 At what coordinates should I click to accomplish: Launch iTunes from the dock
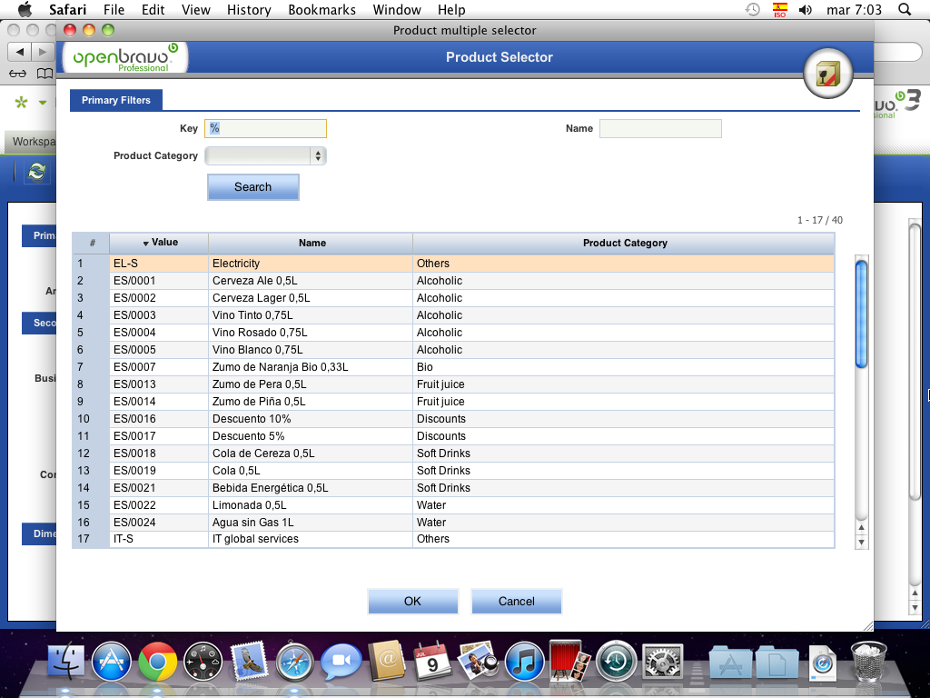tap(524, 663)
